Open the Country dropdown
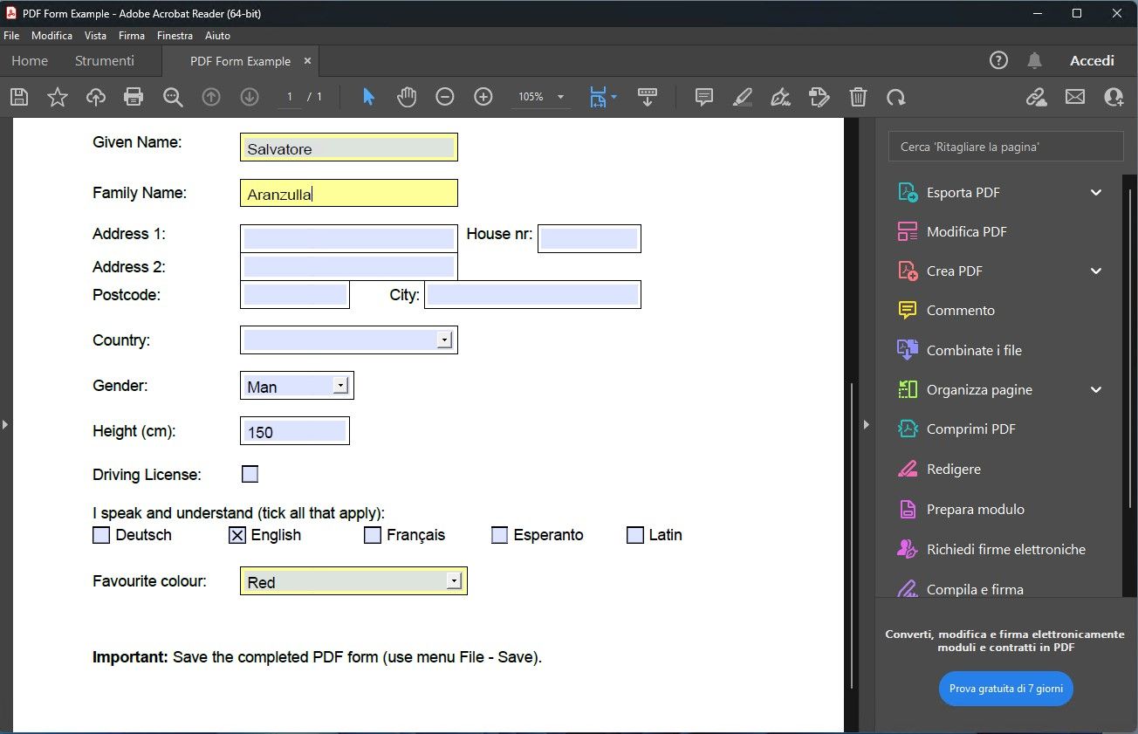 [x=445, y=340]
